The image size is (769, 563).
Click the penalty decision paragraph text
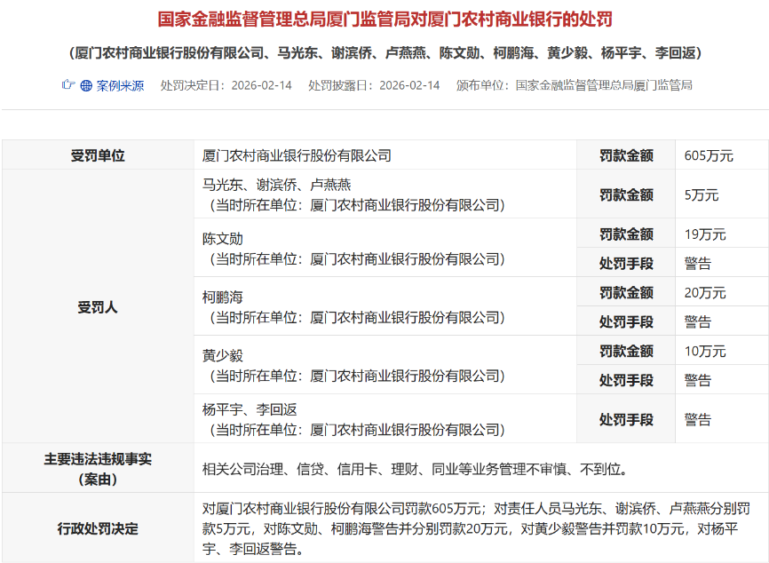[476, 528]
